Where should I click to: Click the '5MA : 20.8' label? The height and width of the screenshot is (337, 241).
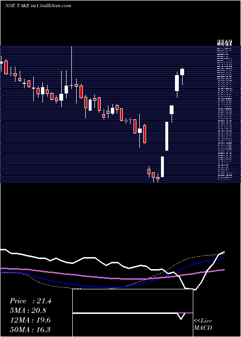(28, 311)
